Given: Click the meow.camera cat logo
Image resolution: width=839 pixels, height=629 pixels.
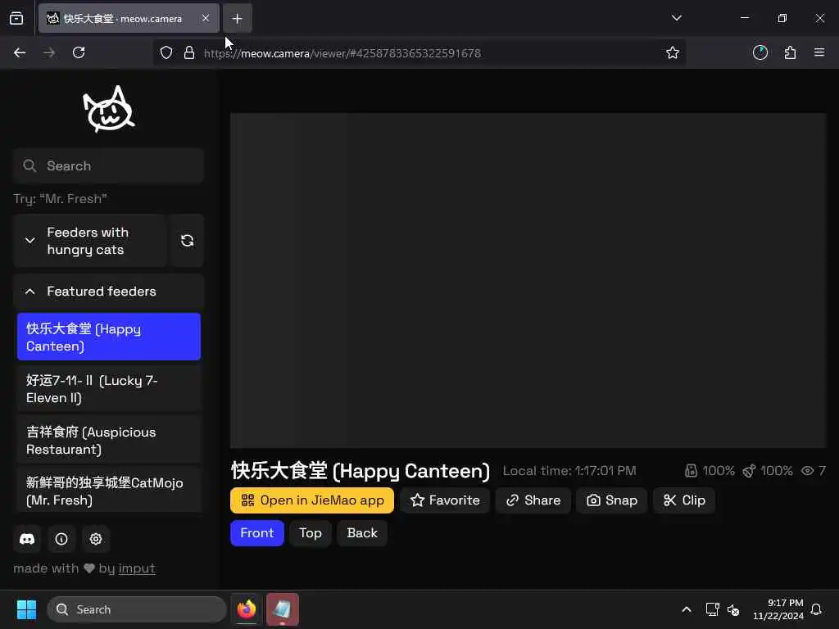Looking at the screenshot, I should pyautogui.click(x=109, y=109).
